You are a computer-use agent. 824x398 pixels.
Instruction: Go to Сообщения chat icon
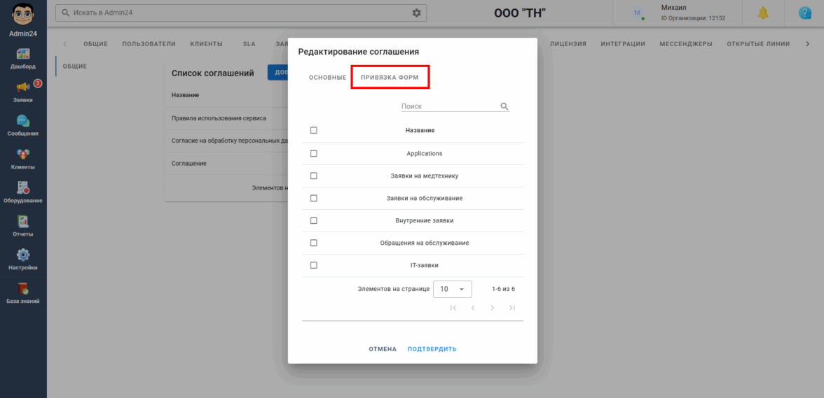point(23,121)
